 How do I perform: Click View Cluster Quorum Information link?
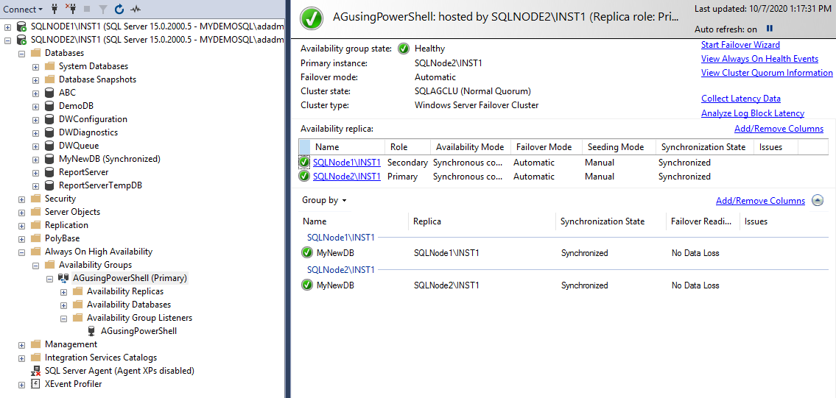[x=767, y=73]
